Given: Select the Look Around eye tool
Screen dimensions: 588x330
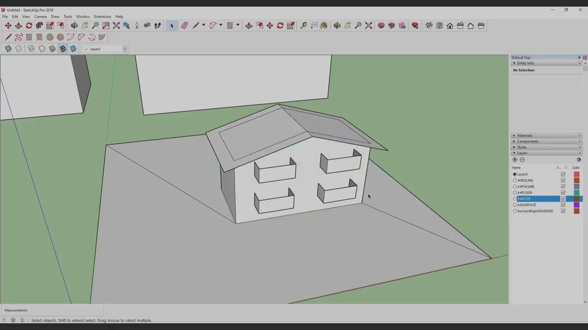Looking at the screenshot, I should (x=147, y=26).
